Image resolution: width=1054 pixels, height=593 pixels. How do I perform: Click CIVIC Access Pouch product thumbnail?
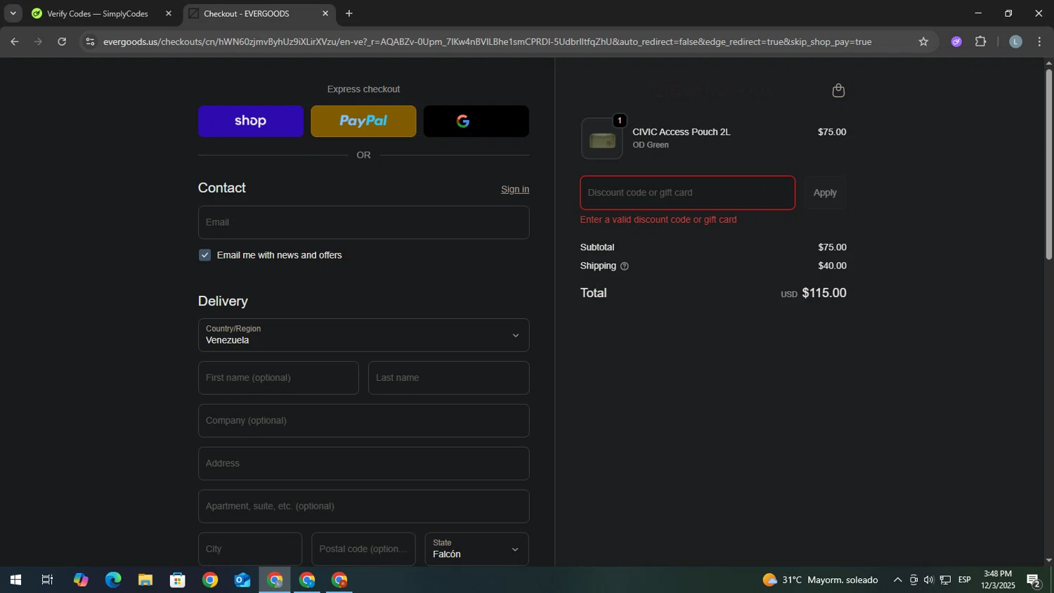pyautogui.click(x=602, y=138)
